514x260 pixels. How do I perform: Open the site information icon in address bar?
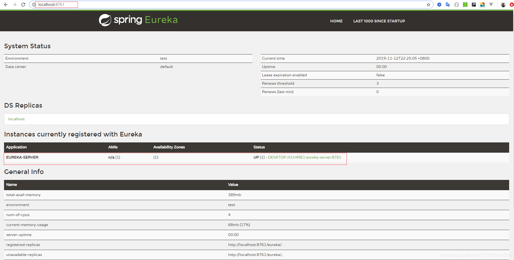coord(34,5)
